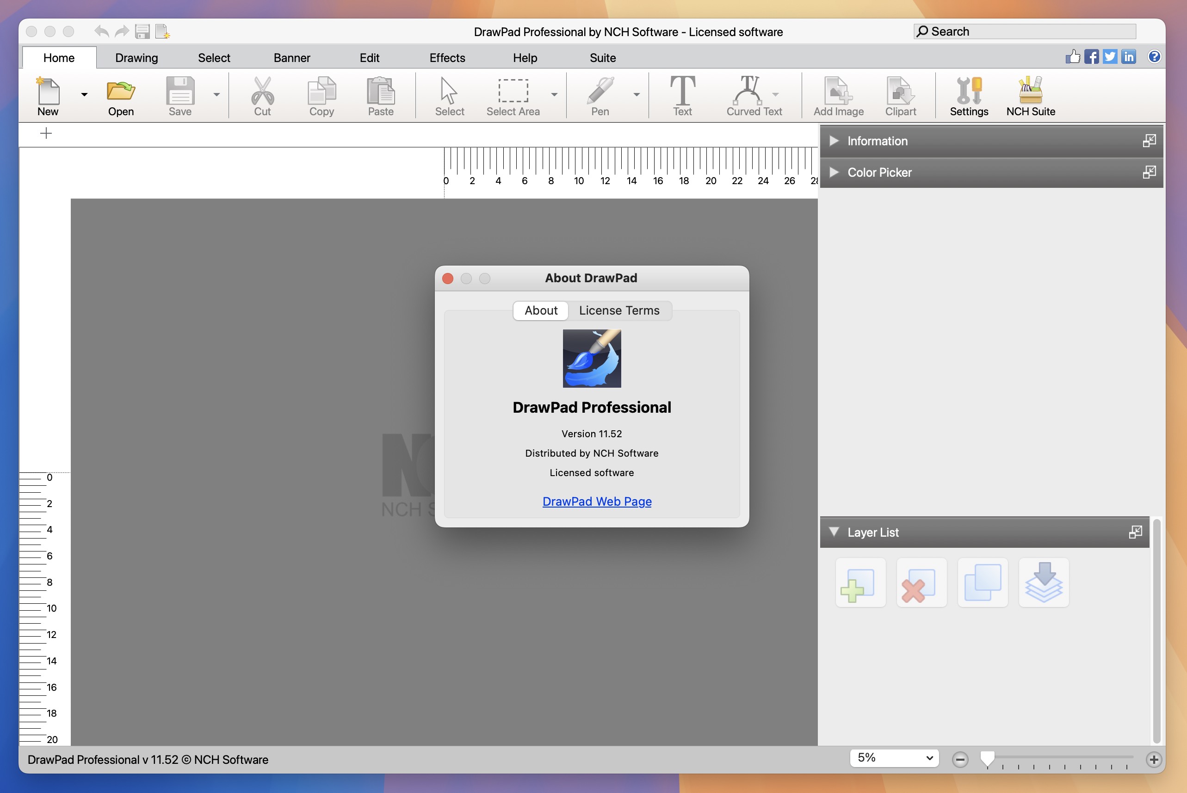Expand the Information panel

(835, 140)
